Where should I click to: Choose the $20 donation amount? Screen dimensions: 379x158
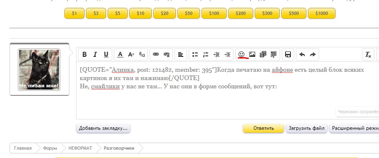(x=165, y=13)
